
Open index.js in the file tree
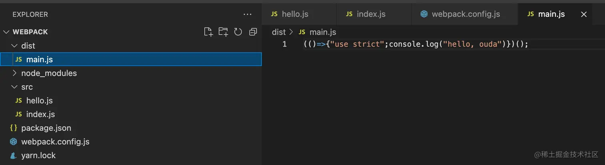pos(40,114)
